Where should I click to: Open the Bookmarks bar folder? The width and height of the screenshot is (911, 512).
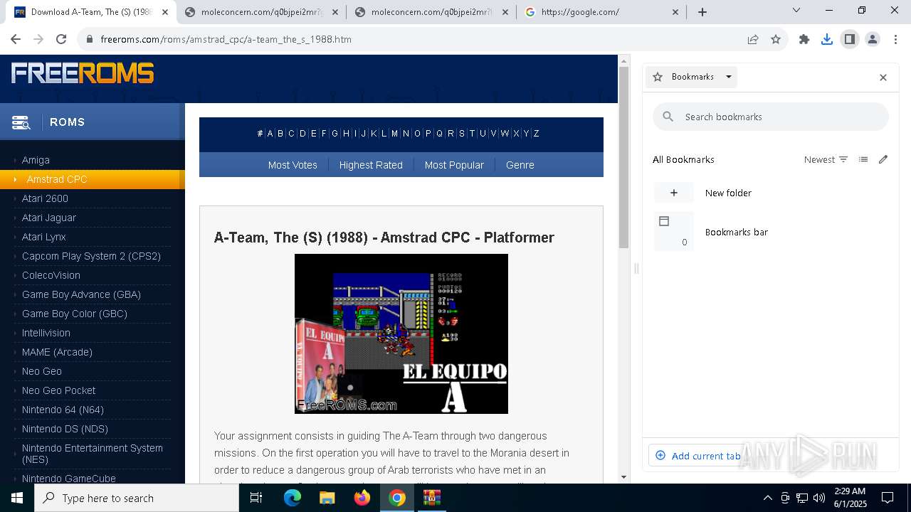[x=771, y=232]
